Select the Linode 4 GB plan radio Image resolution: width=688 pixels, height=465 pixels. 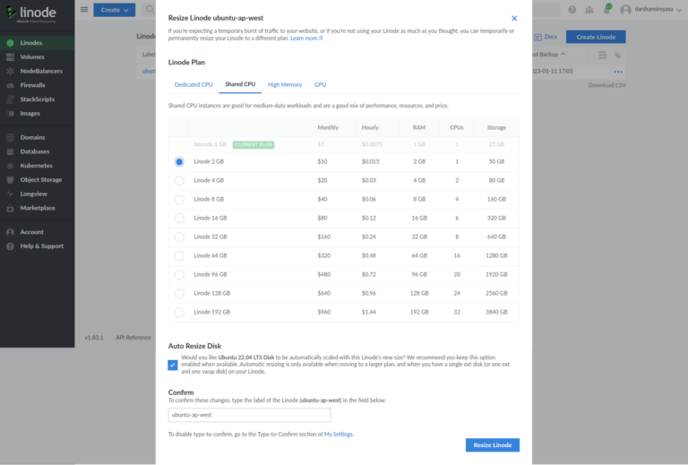[179, 180]
